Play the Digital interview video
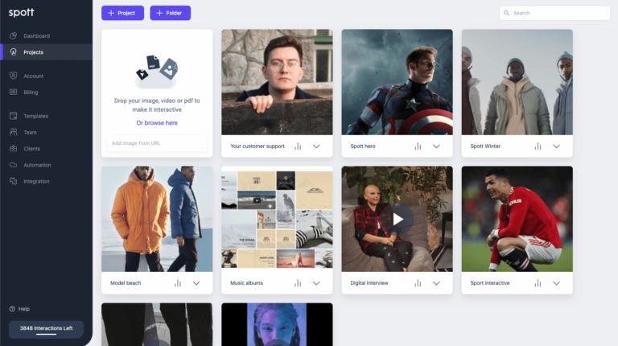 pyautogui.click(x=398, y=219)
